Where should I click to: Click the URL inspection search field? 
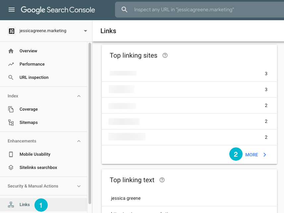(199, 10)
